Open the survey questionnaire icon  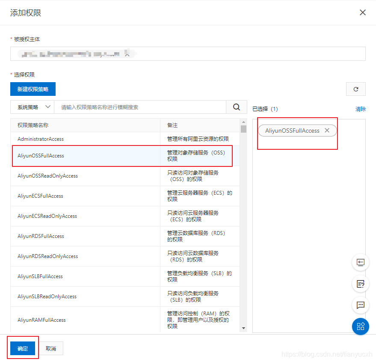[360, 284]
